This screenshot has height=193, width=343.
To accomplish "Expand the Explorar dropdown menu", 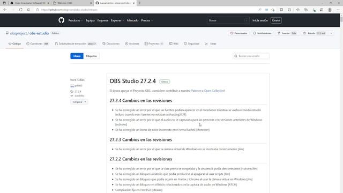I will click(x=117, y=20).
